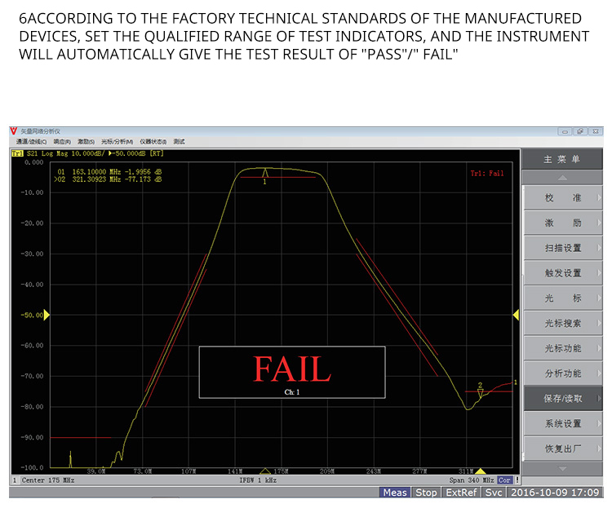Open the 校准 calibration submenu
This screenshot has width=612, height=517.
click(x=563, y=198)
